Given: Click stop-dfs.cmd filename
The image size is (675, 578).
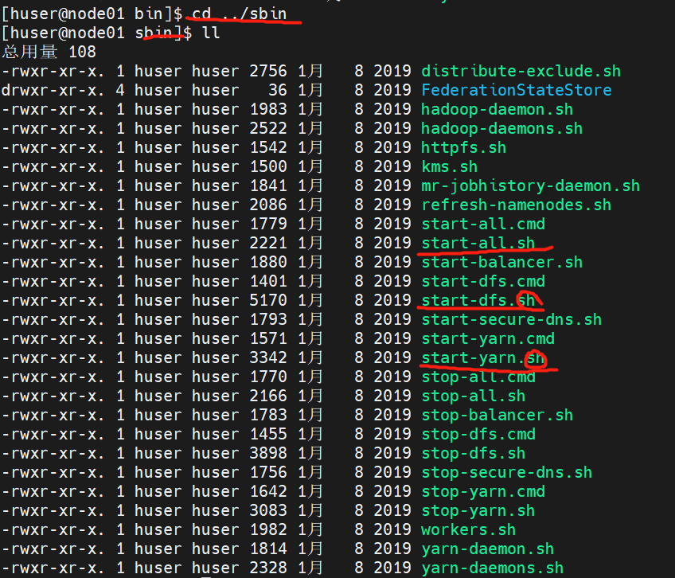Looking at the screenshot, I should tap(478, 434).
